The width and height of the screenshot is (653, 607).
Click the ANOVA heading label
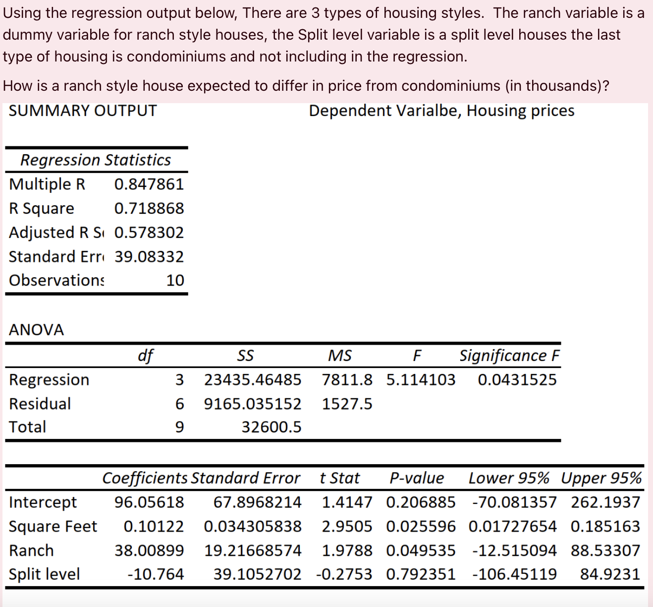click(x=36, y=330)
